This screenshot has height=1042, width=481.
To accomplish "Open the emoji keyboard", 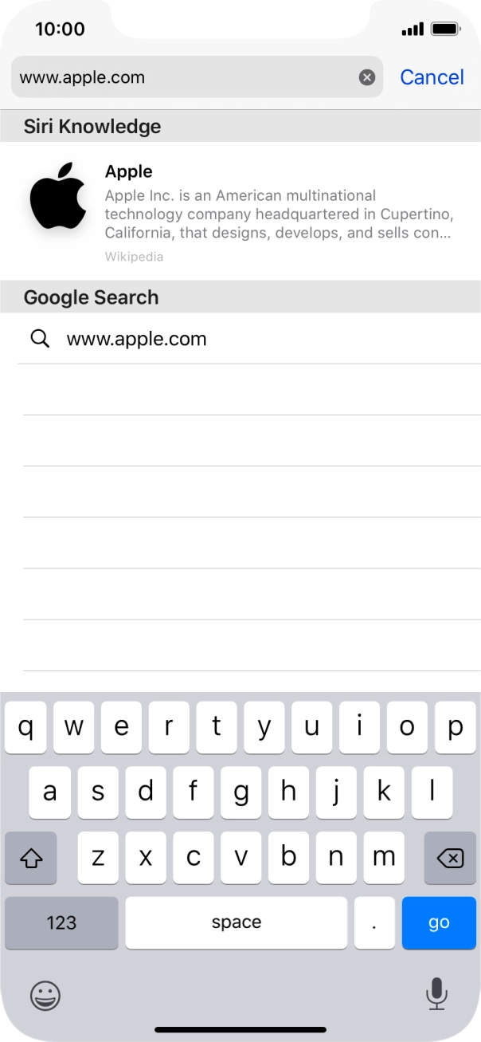I will click(x=44, y=996).
